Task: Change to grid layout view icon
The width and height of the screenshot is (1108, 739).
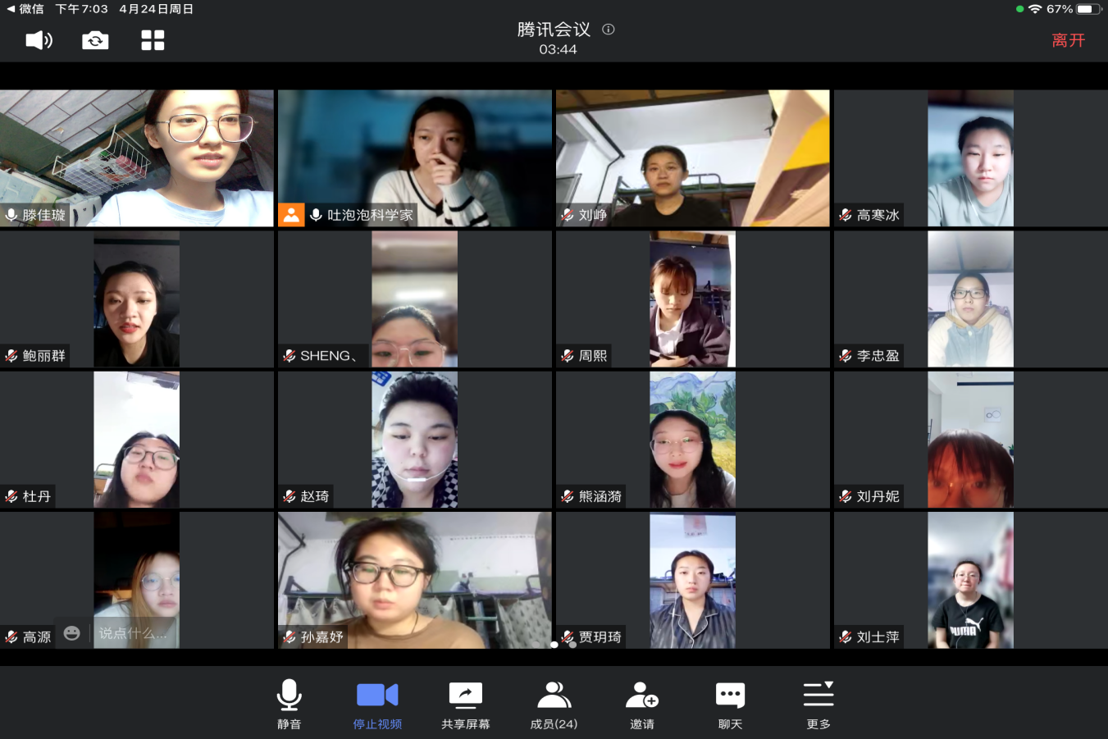Action: click(153, 40)
